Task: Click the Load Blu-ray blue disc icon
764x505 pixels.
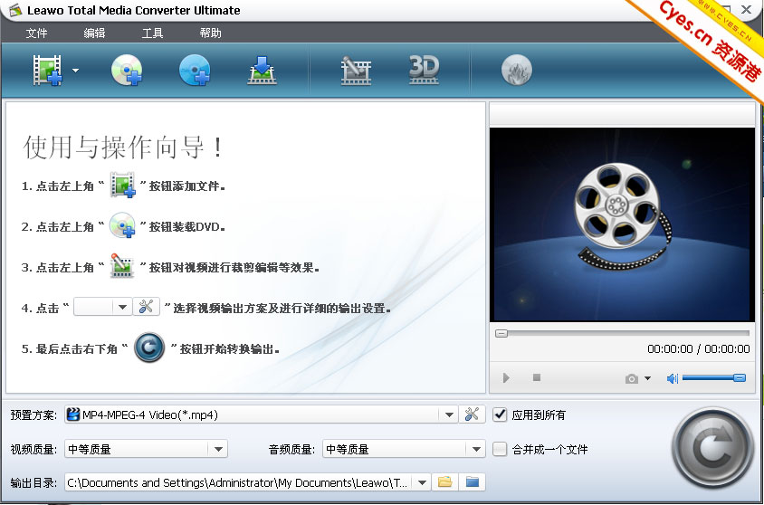Action: pyautogui.click(x=195, y=70)
